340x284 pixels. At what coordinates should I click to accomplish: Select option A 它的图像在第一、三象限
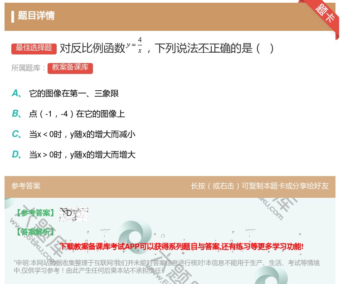[x=74, y=93]
